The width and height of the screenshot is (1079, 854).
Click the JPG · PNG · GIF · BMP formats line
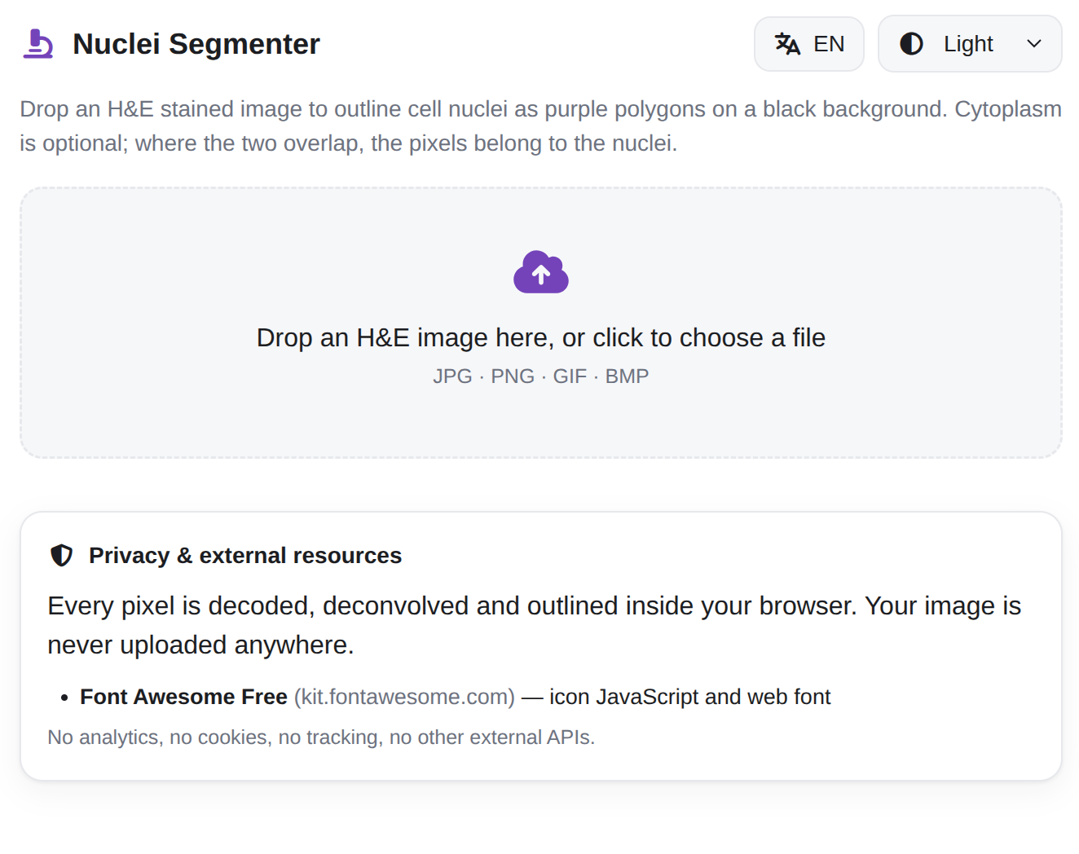541,376
